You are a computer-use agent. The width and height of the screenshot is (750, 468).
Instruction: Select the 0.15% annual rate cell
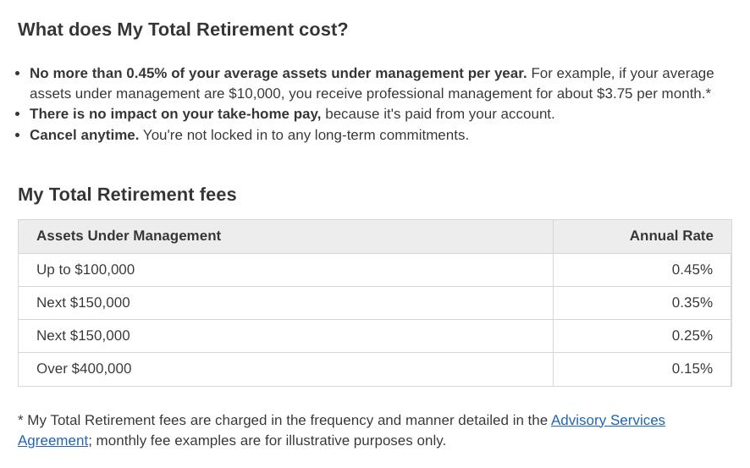coord(692,369)
